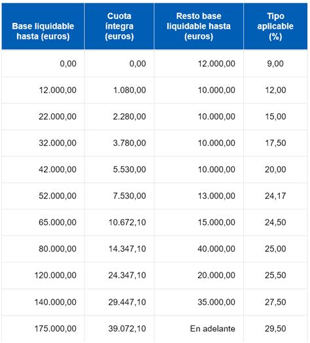The image size is (310, 343).
Task: Select the 175.000,00 base liquidable cell
Action: click(43, 329)
